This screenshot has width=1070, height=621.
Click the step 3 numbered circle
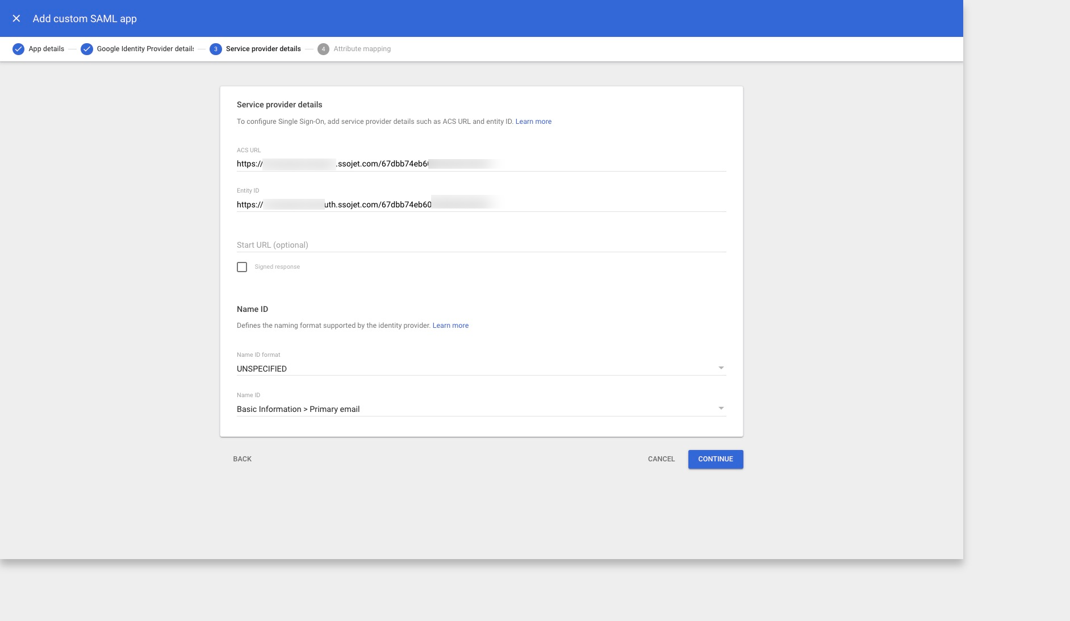(x=215, y=49)
